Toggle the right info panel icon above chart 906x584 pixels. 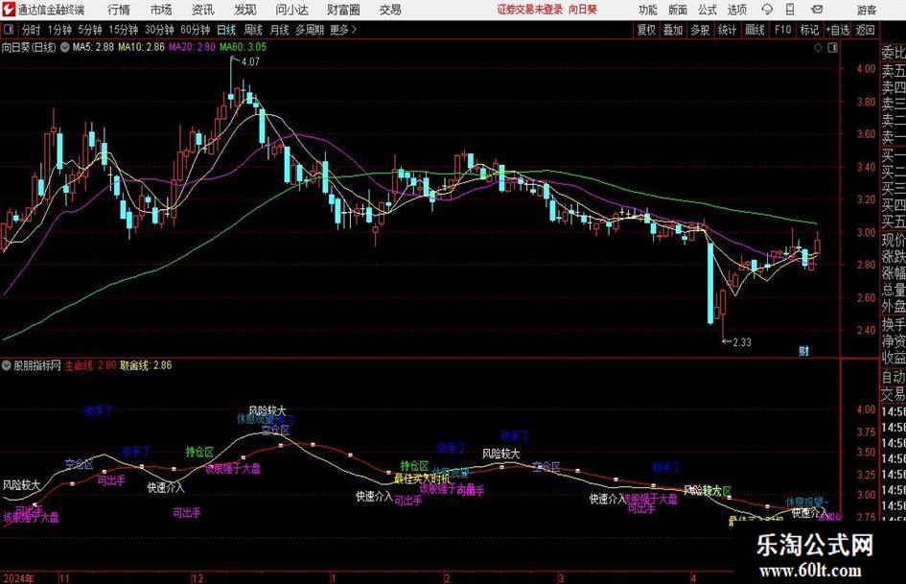[832, 47]
